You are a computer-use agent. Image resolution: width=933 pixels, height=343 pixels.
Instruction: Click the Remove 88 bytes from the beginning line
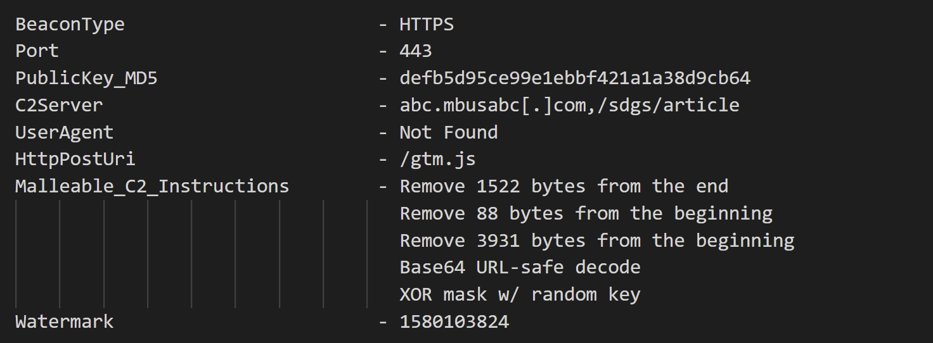pyautogui.click(x=586, y=214)
